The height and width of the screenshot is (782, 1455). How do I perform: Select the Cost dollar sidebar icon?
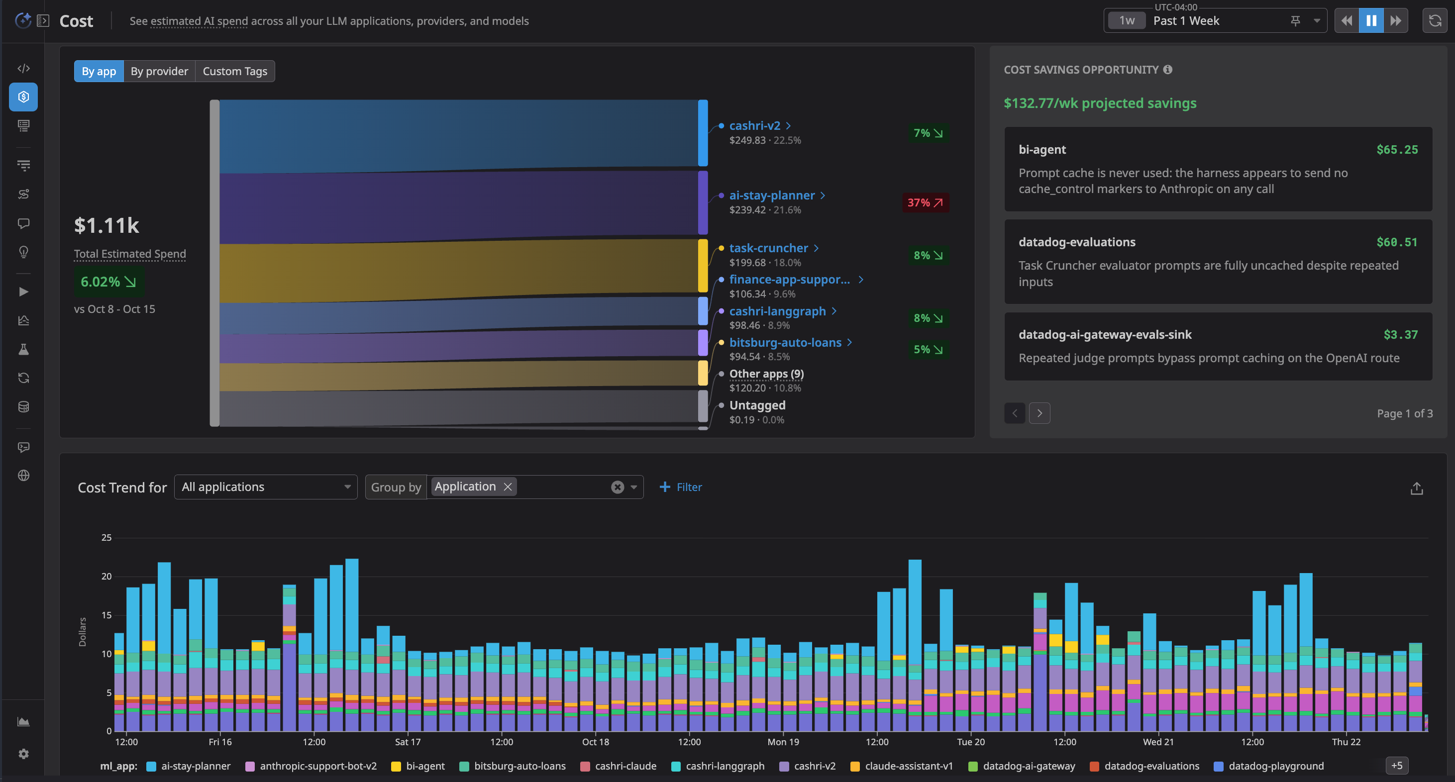point(23,97)
